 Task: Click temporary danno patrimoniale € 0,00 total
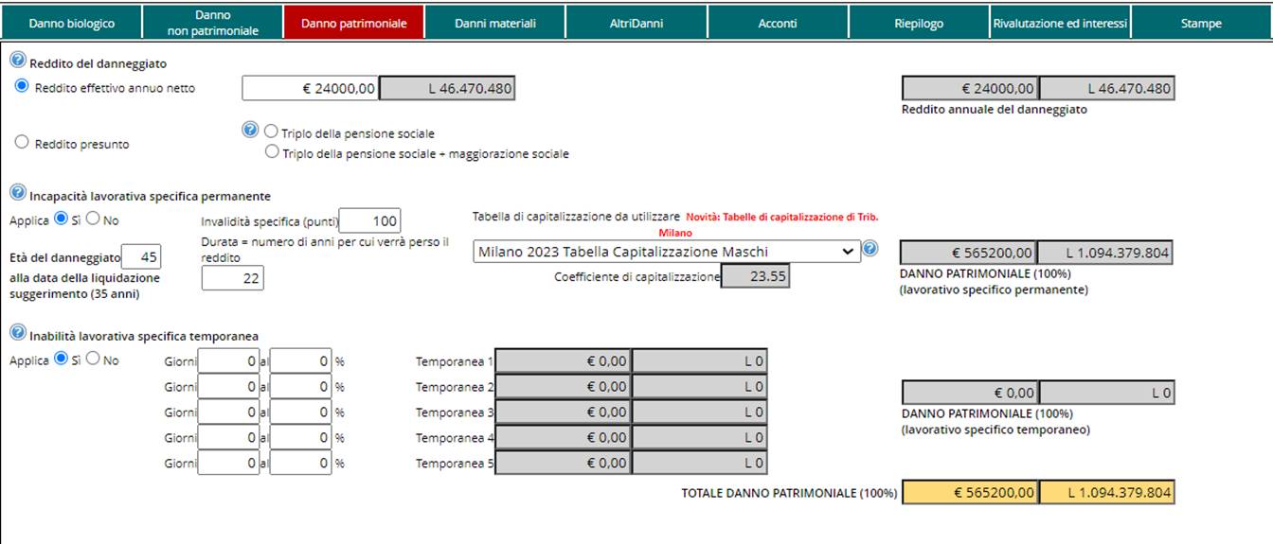[970, 393]
